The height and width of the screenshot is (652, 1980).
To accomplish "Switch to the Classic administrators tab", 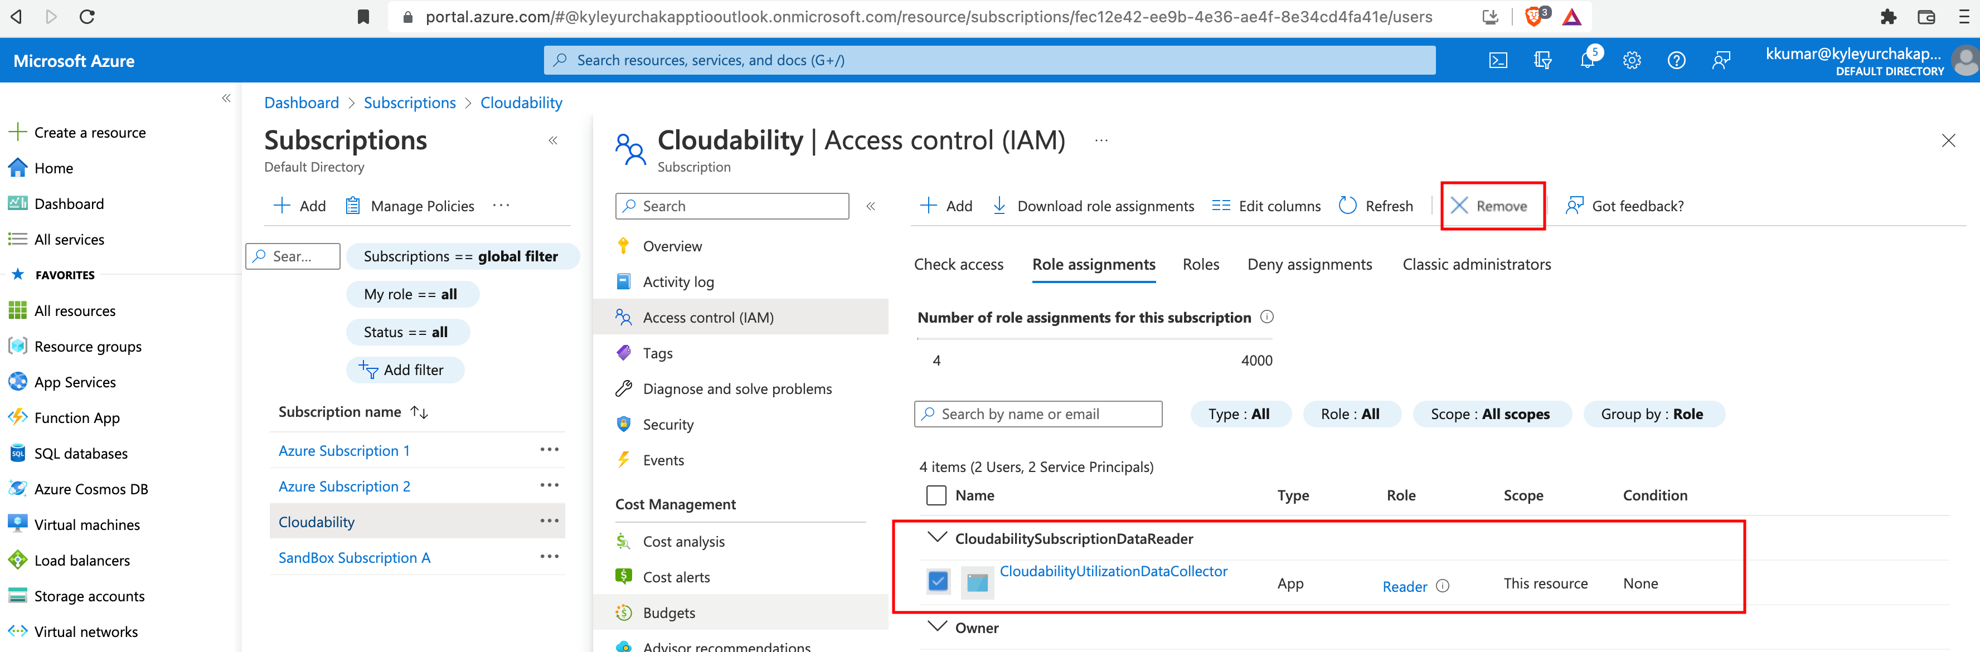I will (x=1477, y=264).
